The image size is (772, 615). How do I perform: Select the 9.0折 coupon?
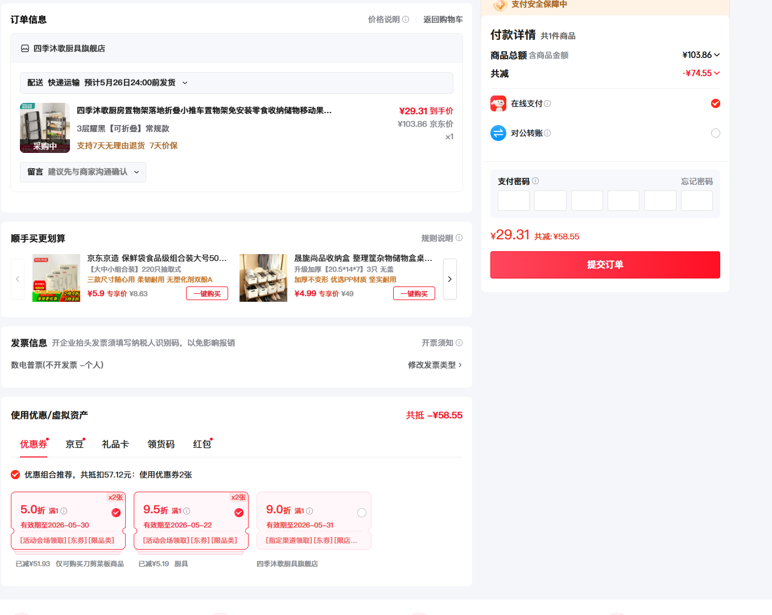pos(362,513)
